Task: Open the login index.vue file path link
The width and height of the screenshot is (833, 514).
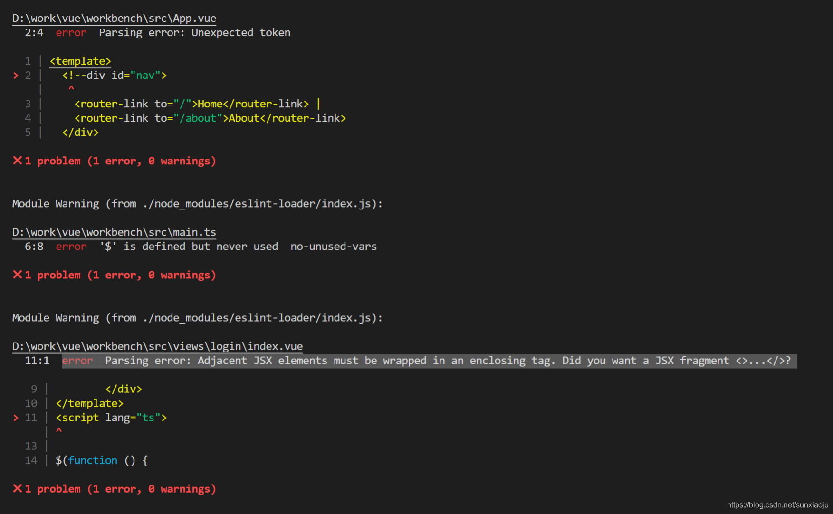Action: pyautogui.click(x=157, y=346)
